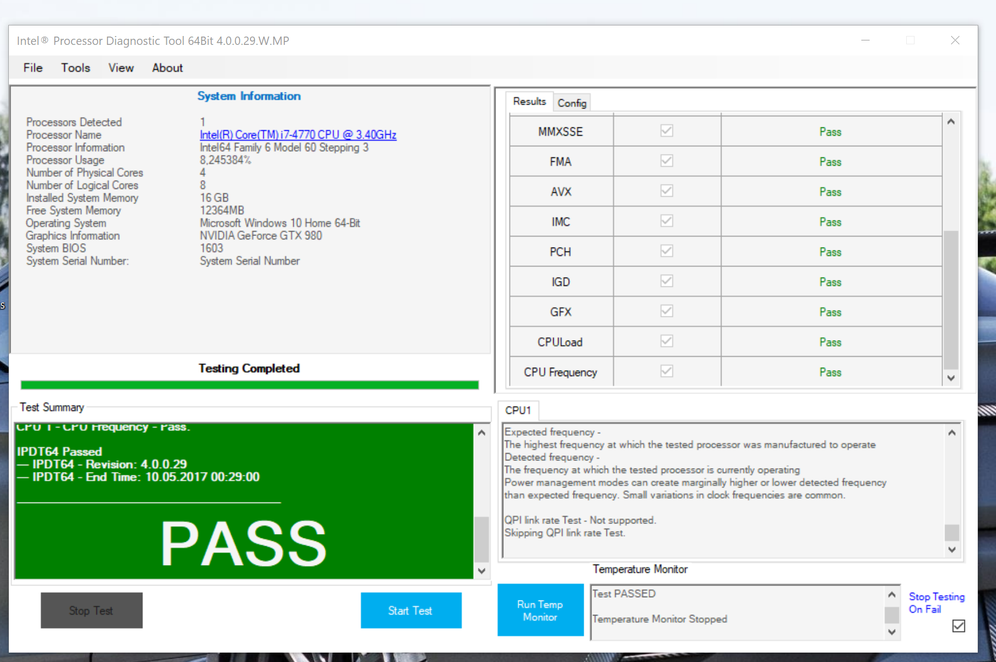
Task: Click the IMC test name cell
Action: 561,222
